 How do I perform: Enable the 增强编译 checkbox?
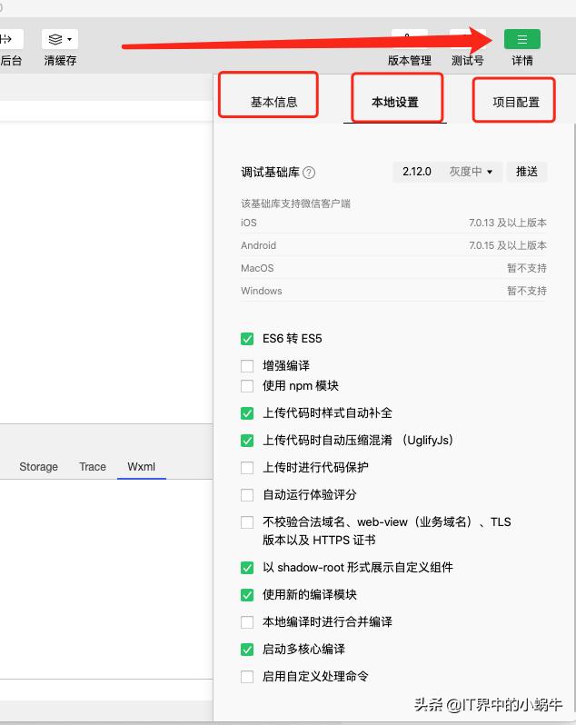[x=247, y=366]
